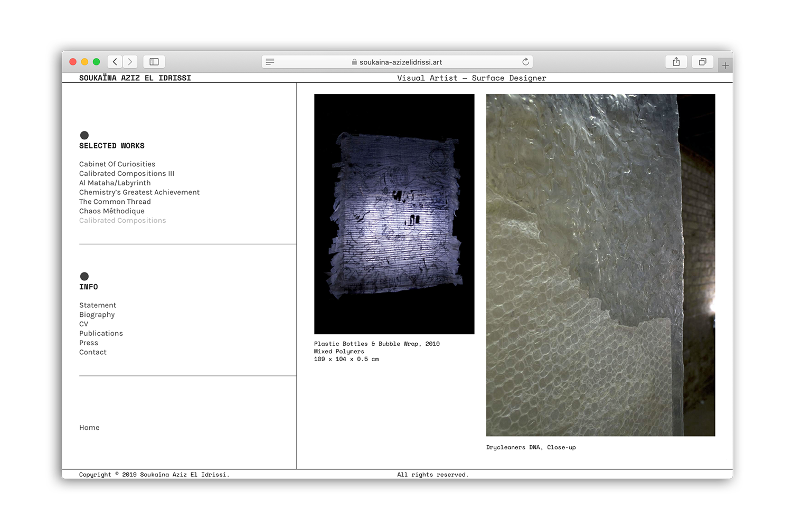Image resolution: width=792 pixels, height=528 pixels.
Task: Add a new tab with plus button
Action: coord(725,66)
